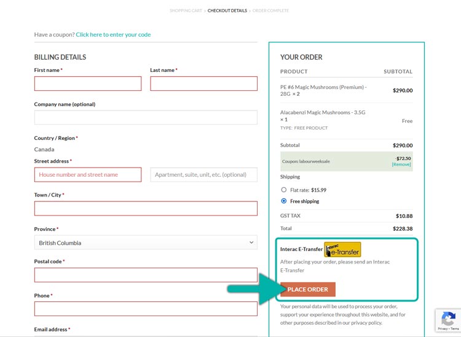Select the Free shipping radio button
The height and width of the screenshot is (337, 461).
click(284, 201)
